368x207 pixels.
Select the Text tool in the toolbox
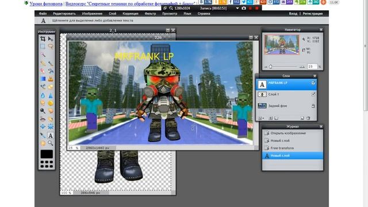click(51, 136)
